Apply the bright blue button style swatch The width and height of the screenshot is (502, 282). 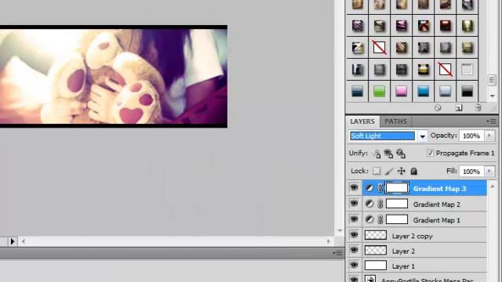(x=424, y=92)
